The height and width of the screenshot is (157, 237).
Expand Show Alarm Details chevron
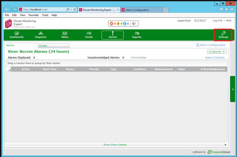(225, 145)
